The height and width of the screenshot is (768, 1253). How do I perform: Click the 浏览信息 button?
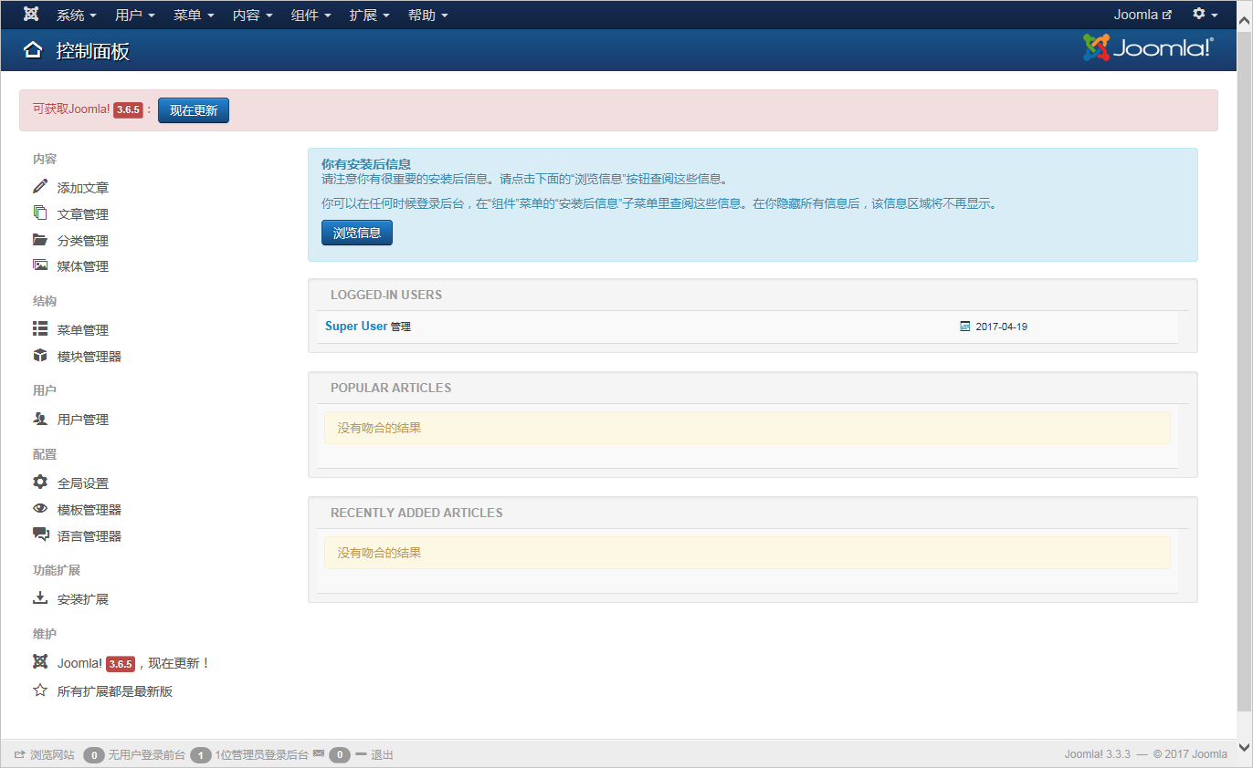click(x=357, y=233)
